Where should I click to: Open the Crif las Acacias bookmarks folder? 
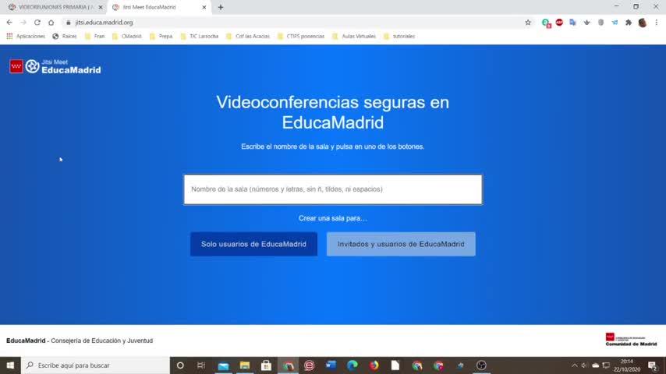248,36
